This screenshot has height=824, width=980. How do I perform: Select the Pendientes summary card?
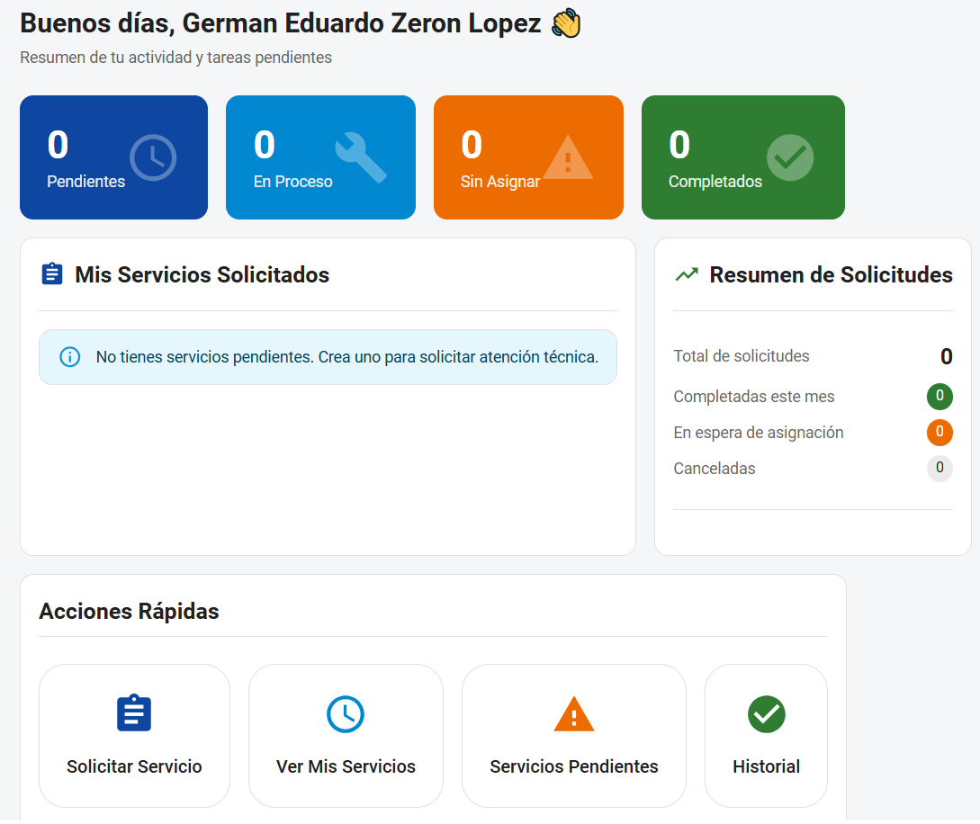(113, 157)
